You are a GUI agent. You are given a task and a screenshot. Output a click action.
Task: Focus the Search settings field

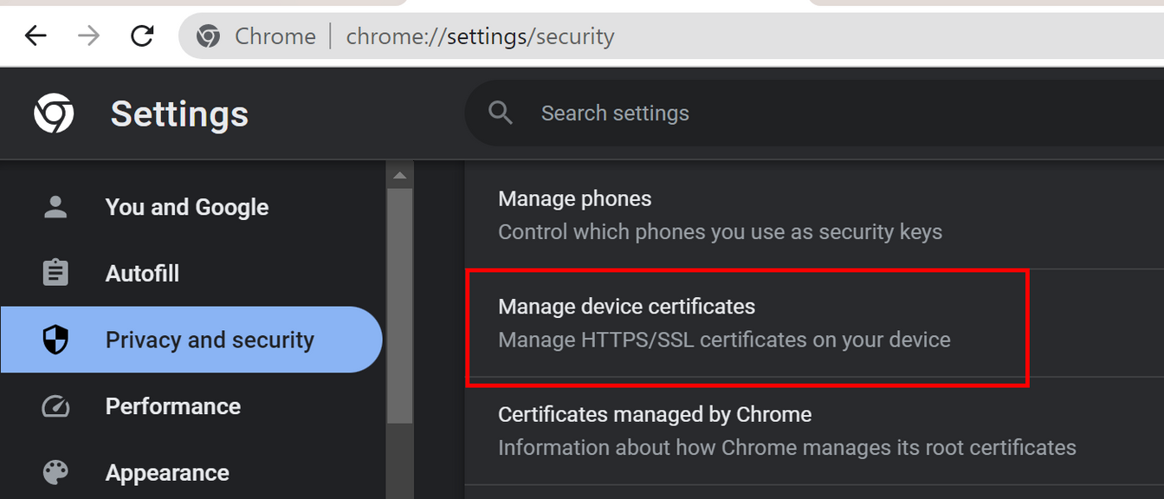point(814,113)
